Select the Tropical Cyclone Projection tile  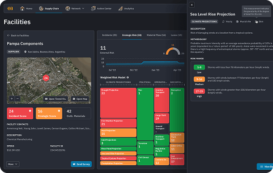coord(118,158)
